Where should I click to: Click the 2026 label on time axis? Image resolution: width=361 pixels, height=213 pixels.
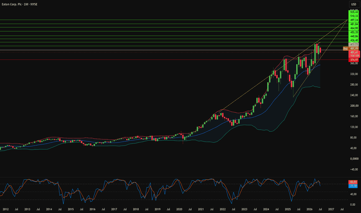(309, 209)
